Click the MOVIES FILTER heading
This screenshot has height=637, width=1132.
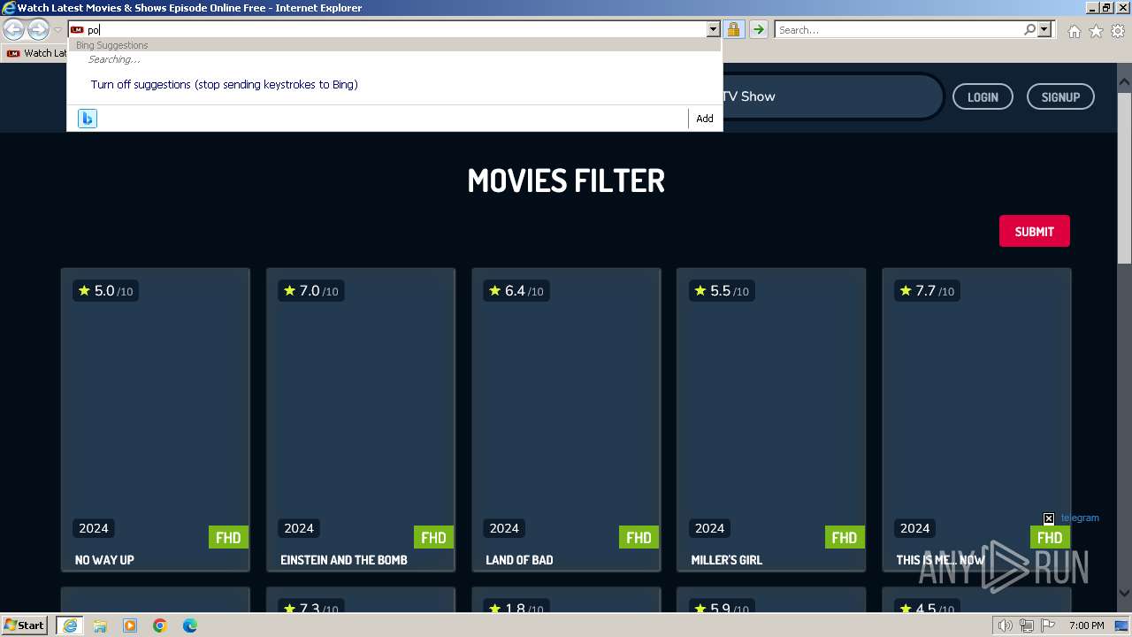(566, 180)
